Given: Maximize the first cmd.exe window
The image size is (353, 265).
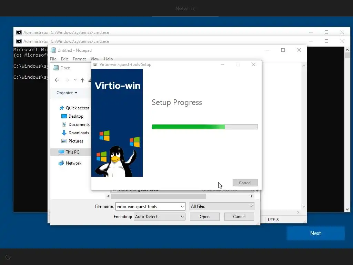Looking at the screenshot, I should pyautogui.click(x=326, y=32).
